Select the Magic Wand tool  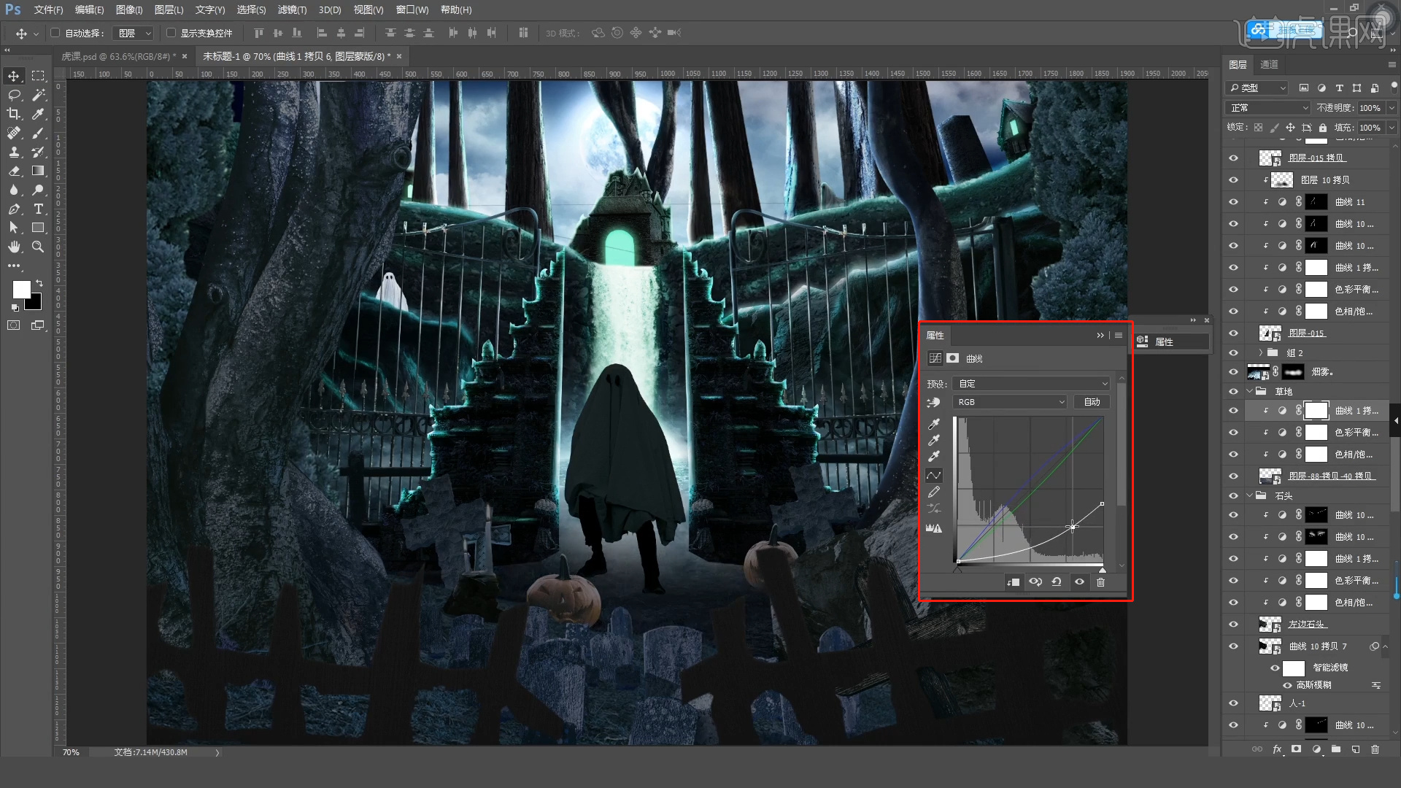point(39,95)
